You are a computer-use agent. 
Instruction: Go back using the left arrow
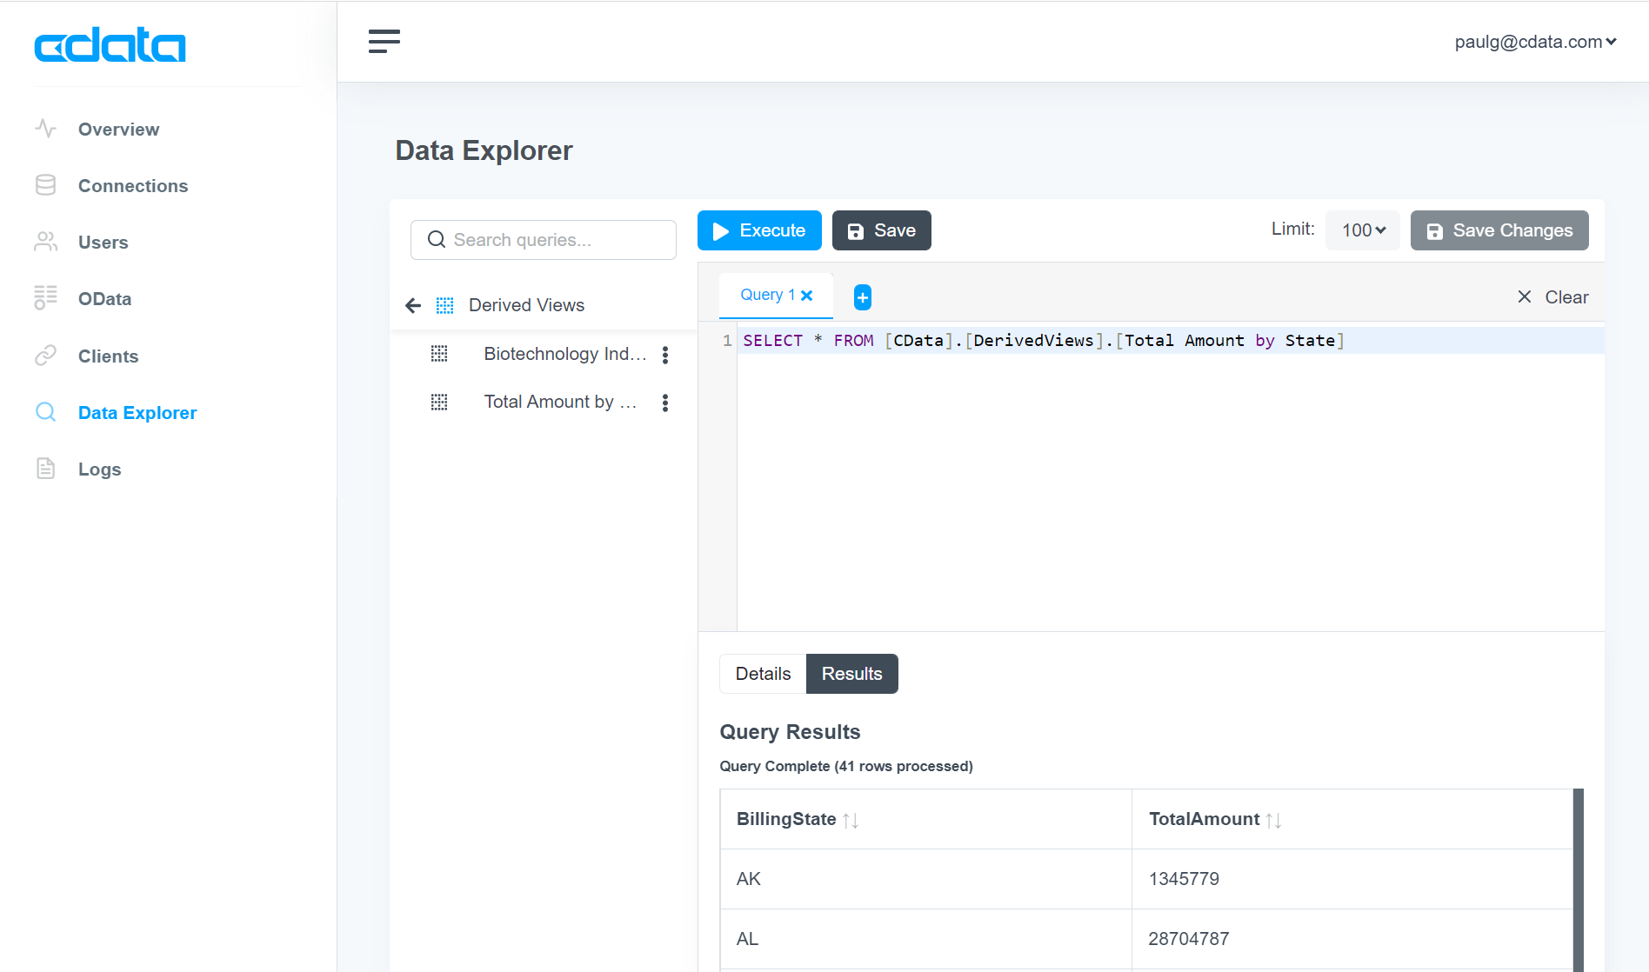pyautogui.click(x=413, y=305)
